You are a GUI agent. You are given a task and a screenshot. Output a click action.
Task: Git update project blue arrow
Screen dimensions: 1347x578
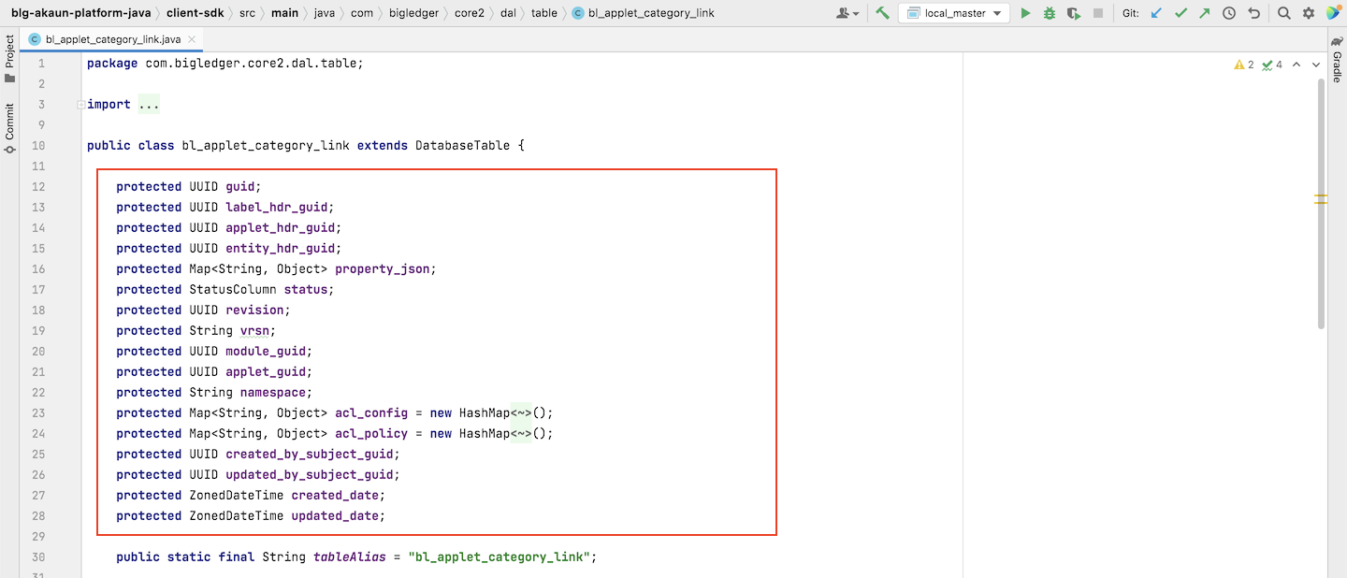click(1156, 13)
